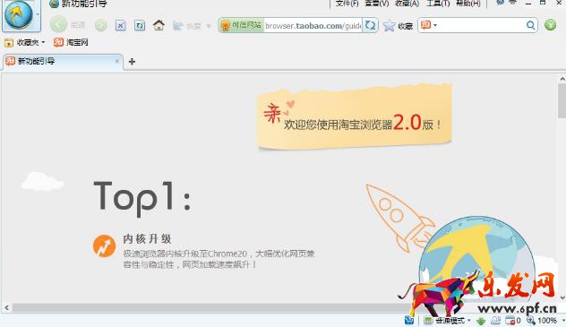Image resolution: width=566 pixels, height=327 pixels.
Task: Click the green download arrow in status bar
Action: (481, 321)
